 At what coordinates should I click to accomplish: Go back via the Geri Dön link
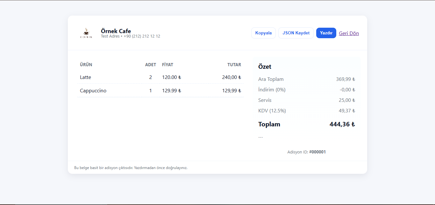(x=349, y=33)
